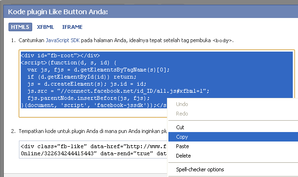298x177 pixels.
Task: Click the code text 'Online/322634244415443'
Action: click(x=57, y=153)
